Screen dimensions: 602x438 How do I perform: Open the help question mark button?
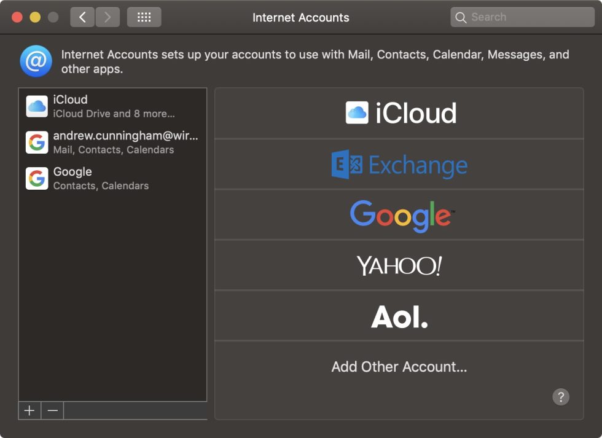pos(560,397)
